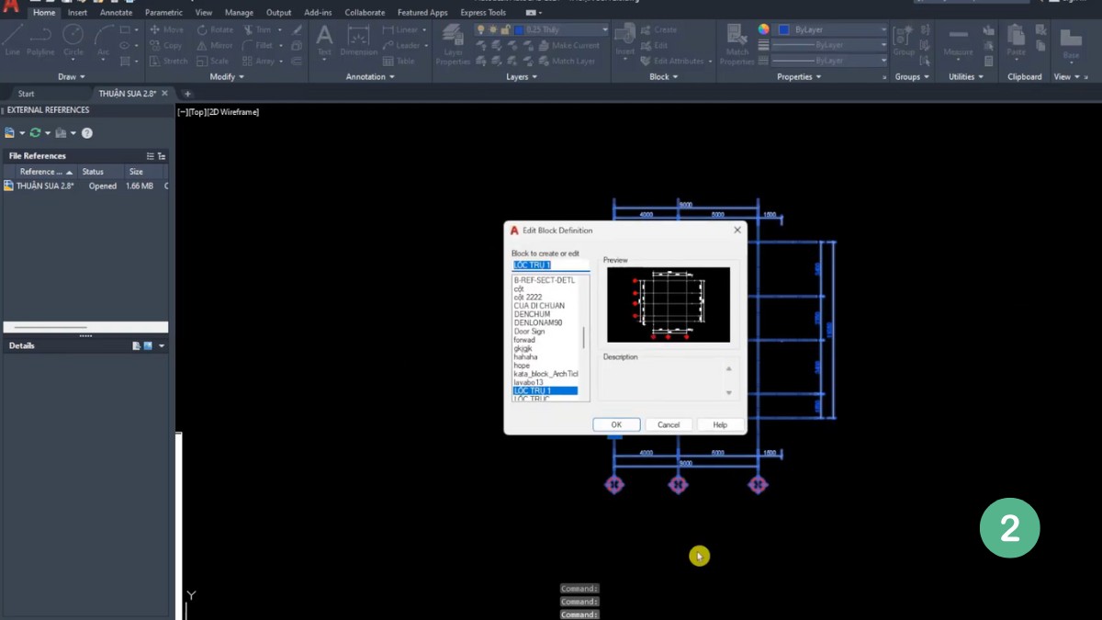Expand the Modify panel flyout
Image resolution: width=1102 pixels, height=620 pixels.
226,77
